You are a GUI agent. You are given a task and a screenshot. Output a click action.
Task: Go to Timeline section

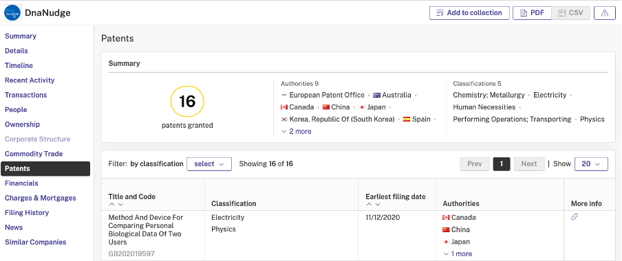tap(19, 65)
